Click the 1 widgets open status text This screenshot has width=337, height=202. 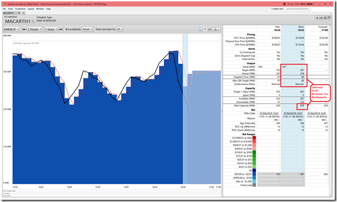pyautogui.click(x=277, y=9)
